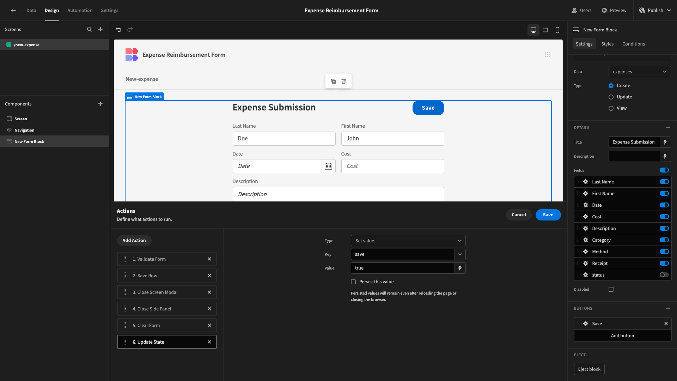Open lightning binding for Title field
Image resolution: width=677 pixels, height=381 pixels.
(x=665, y=142)
